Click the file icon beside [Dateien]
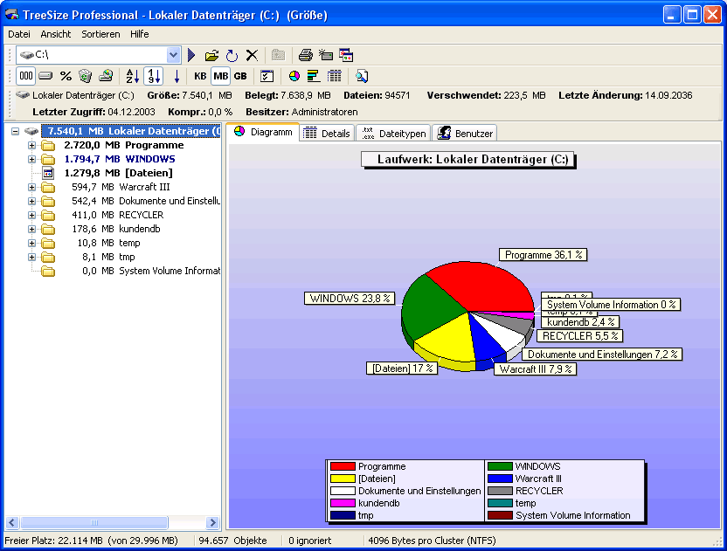727x551 pixels. click(48, 173)
